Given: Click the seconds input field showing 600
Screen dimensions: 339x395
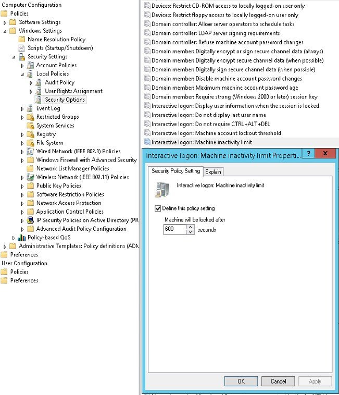Looking at the screenshot, I should pos(175,229).
